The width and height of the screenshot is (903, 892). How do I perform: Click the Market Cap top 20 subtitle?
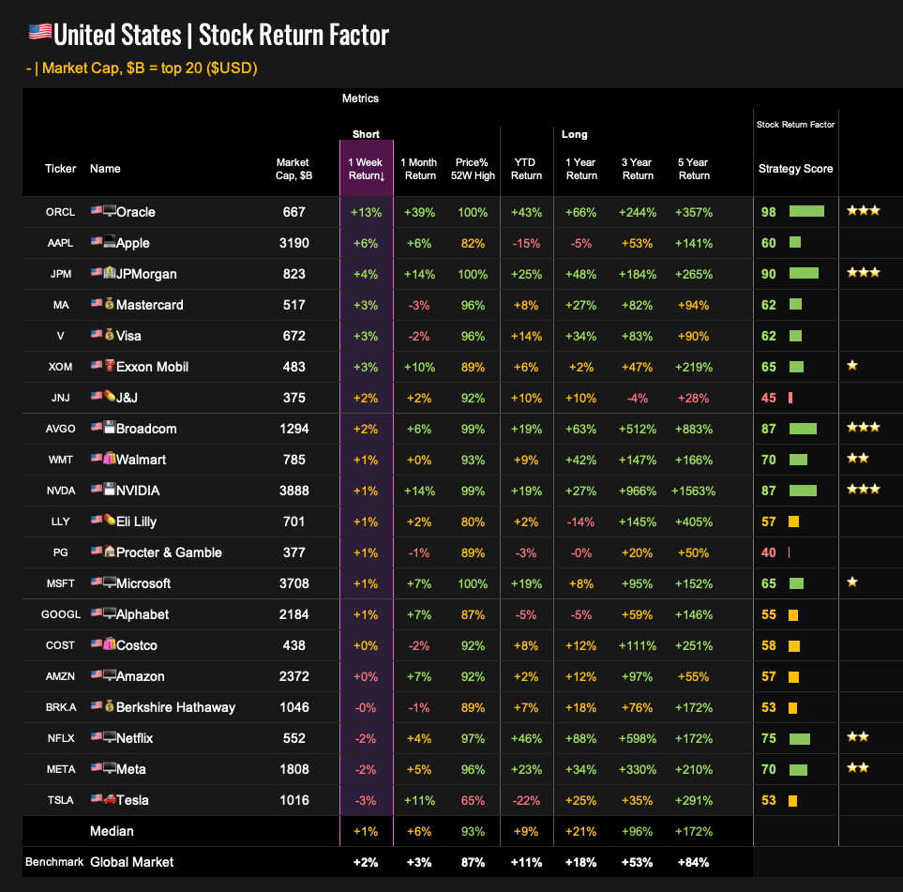point(142,68)
